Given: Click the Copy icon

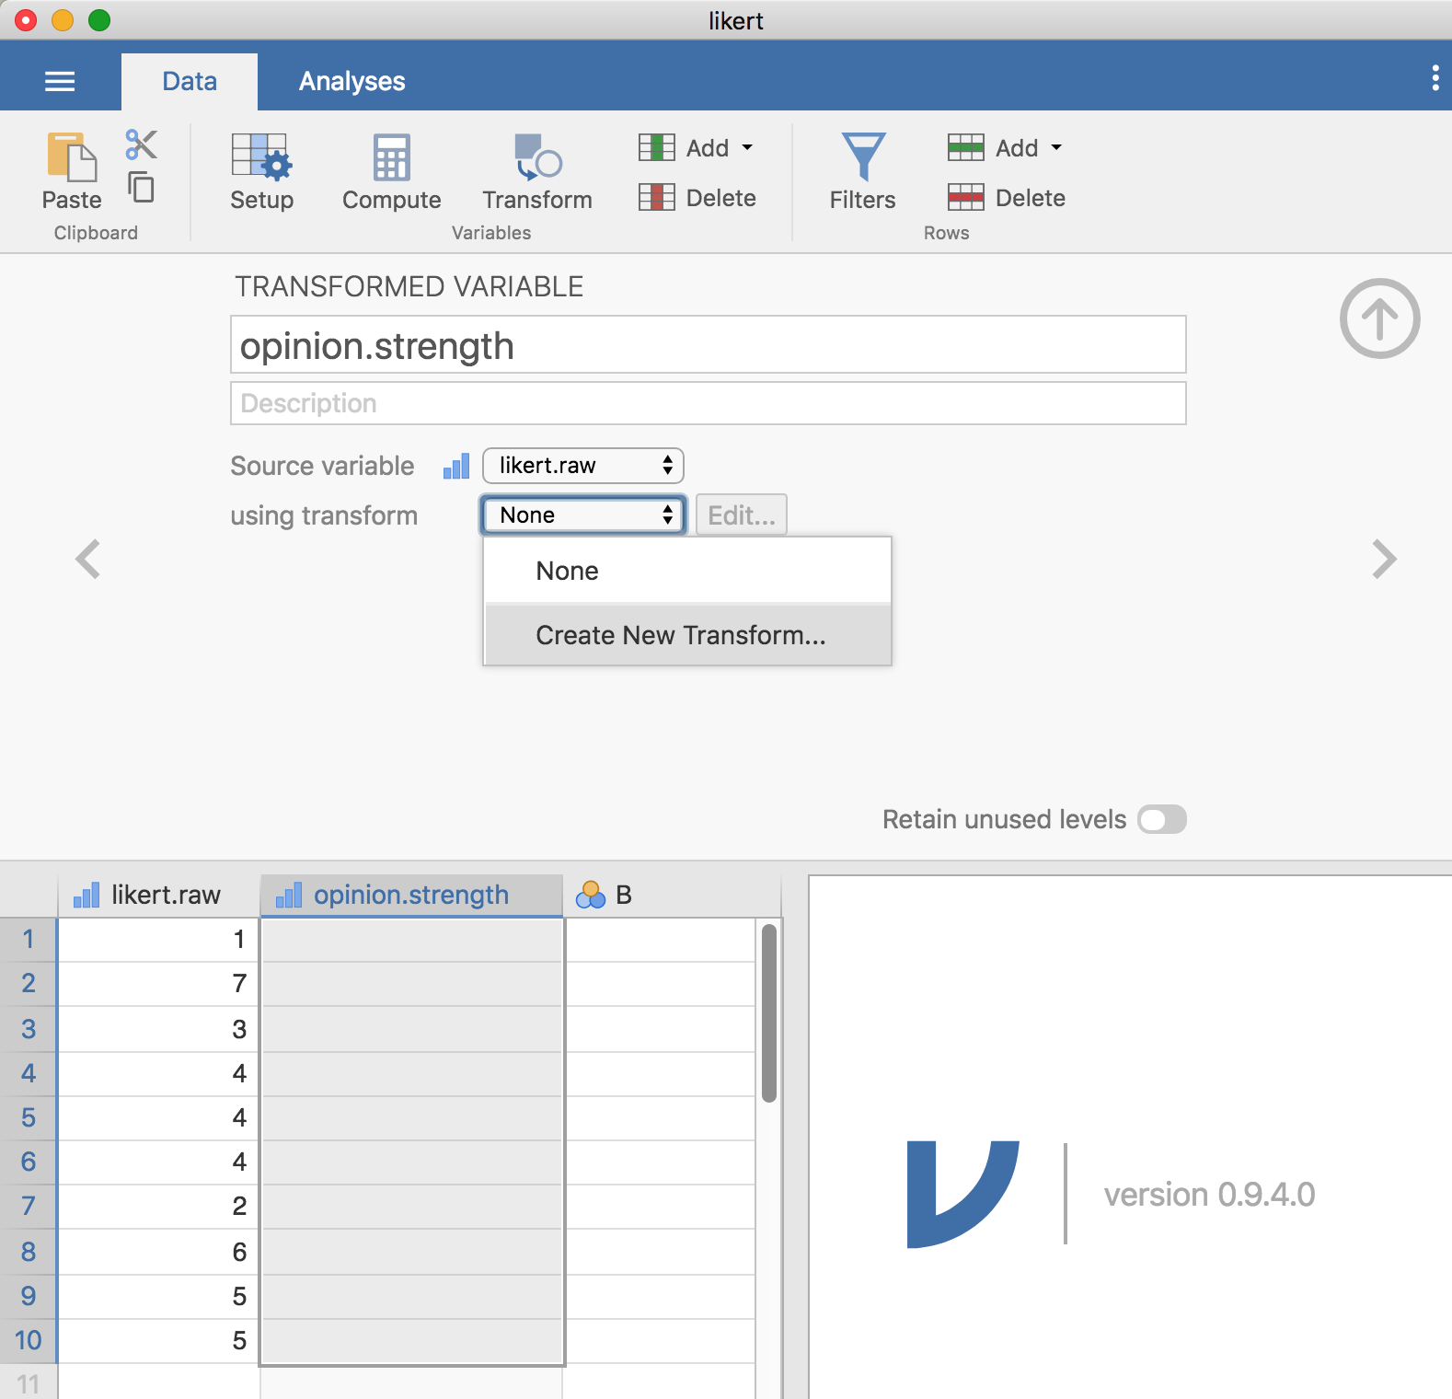Looking at the screenshot, I should pos(141,187).
